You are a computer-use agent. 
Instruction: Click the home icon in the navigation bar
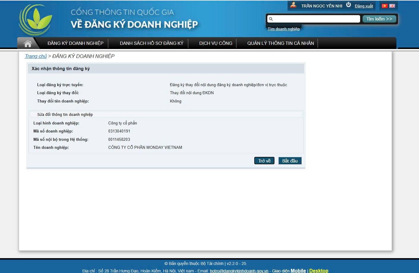[x=28, y=44]
